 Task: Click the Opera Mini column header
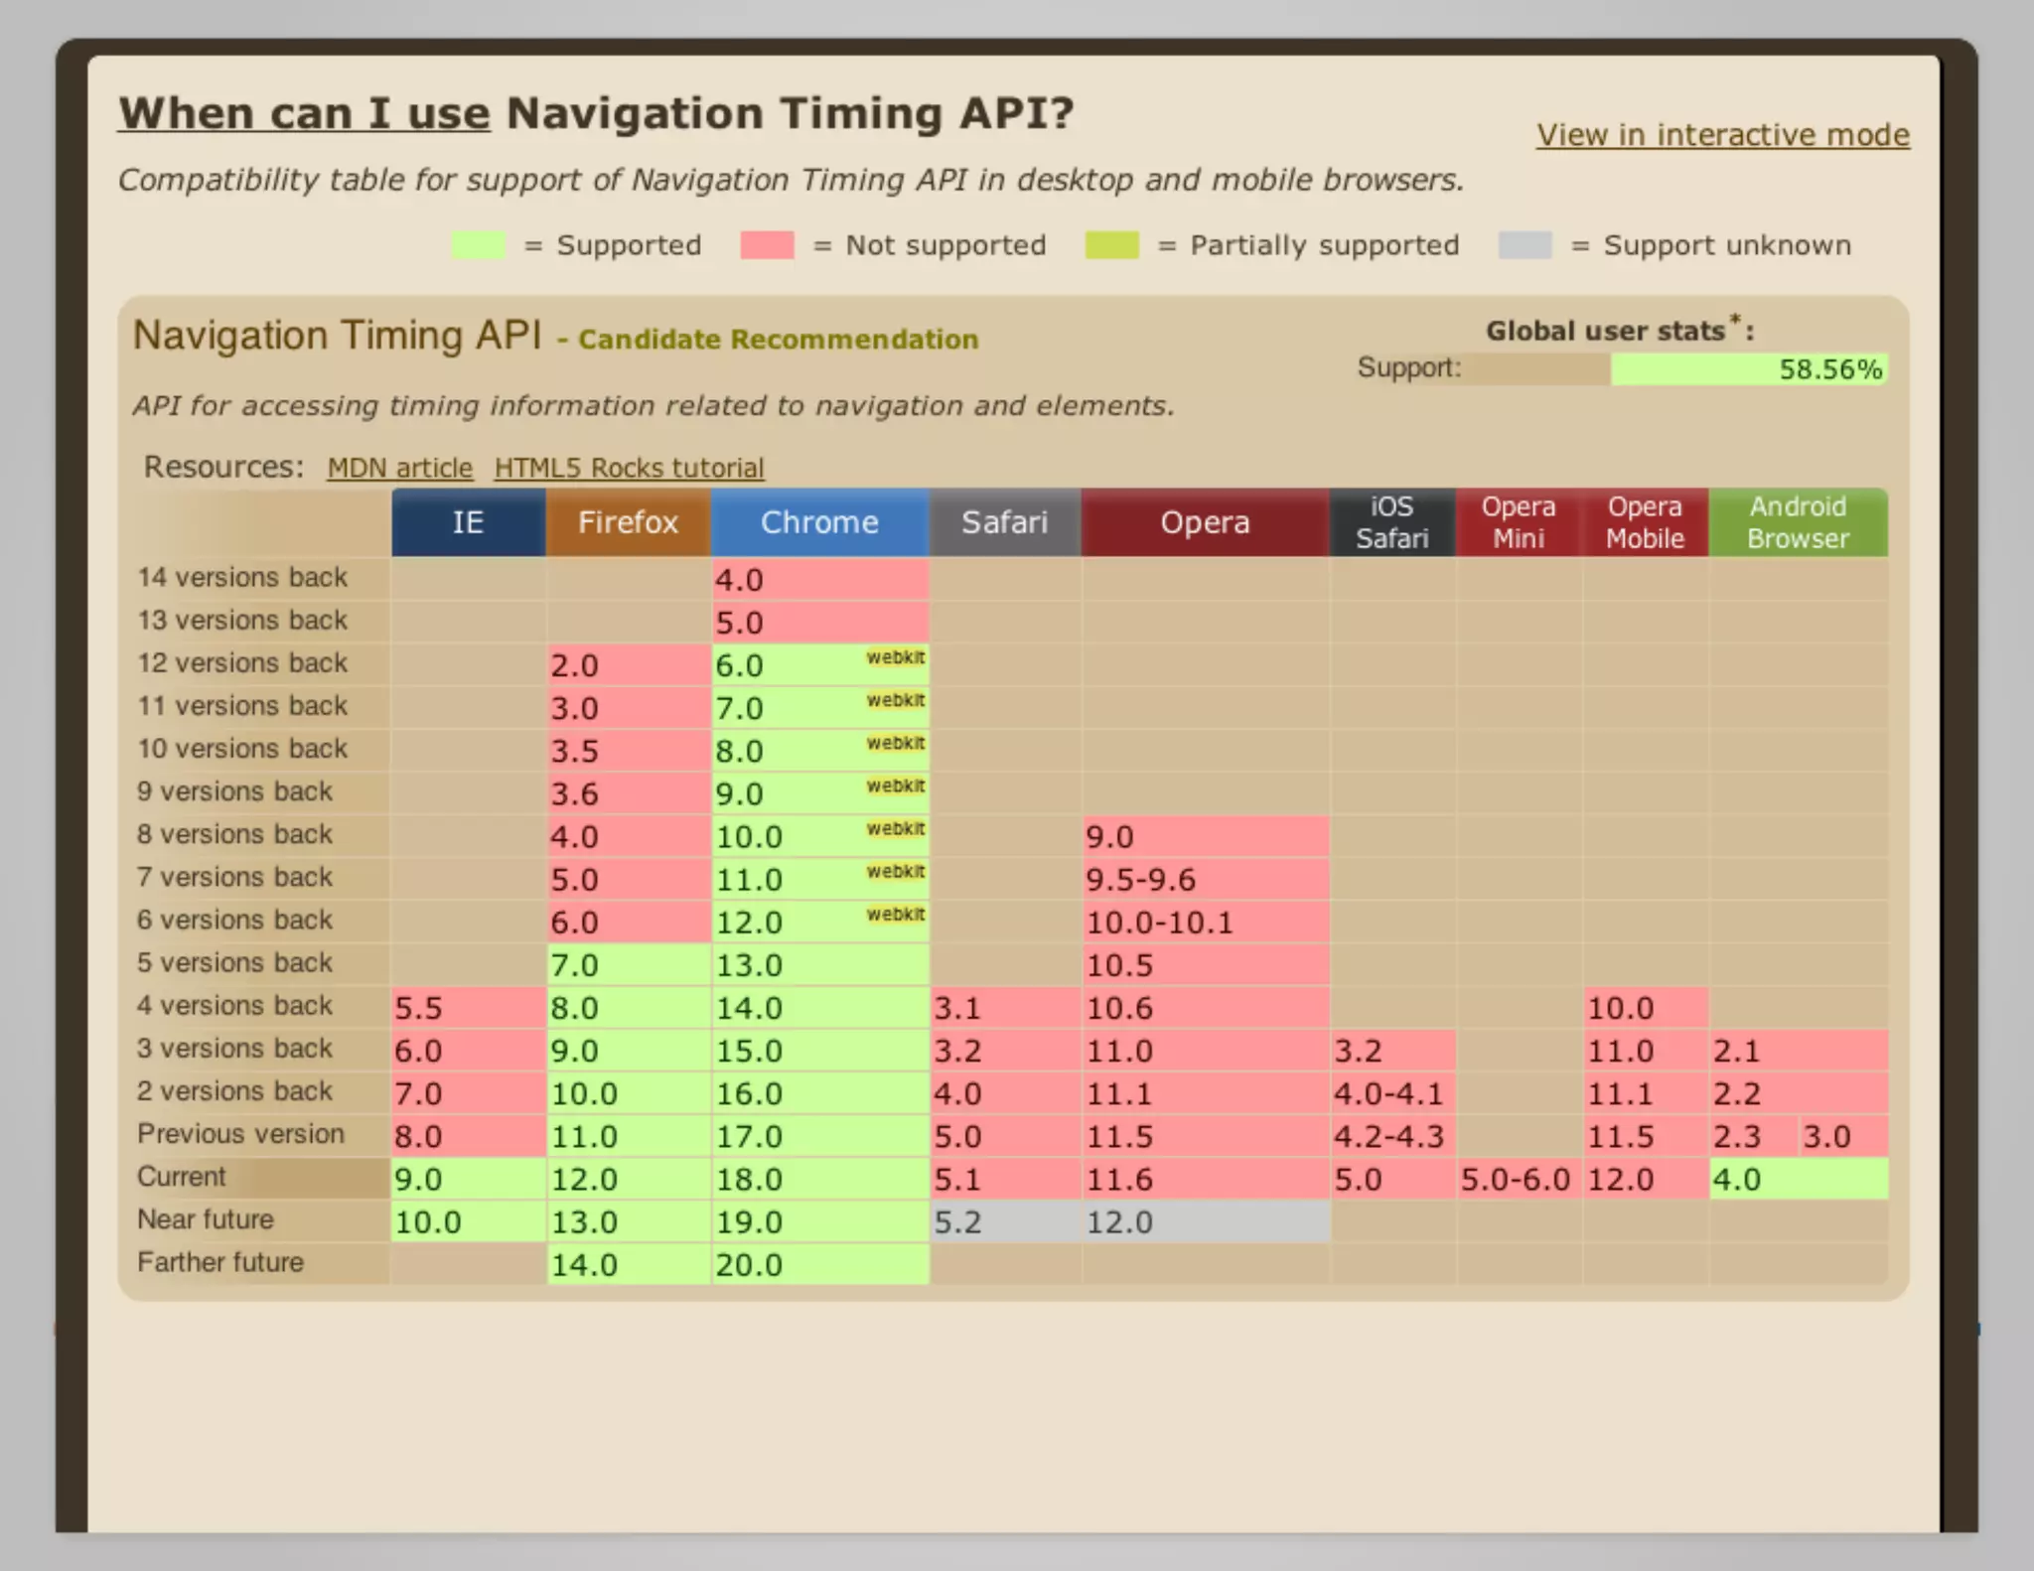tap(1518, 522)
